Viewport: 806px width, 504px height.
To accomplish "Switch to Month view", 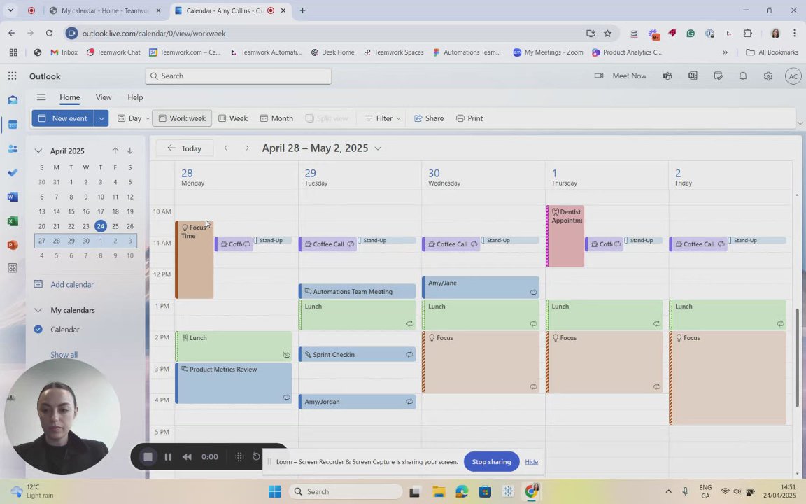I will pos(276,118).
